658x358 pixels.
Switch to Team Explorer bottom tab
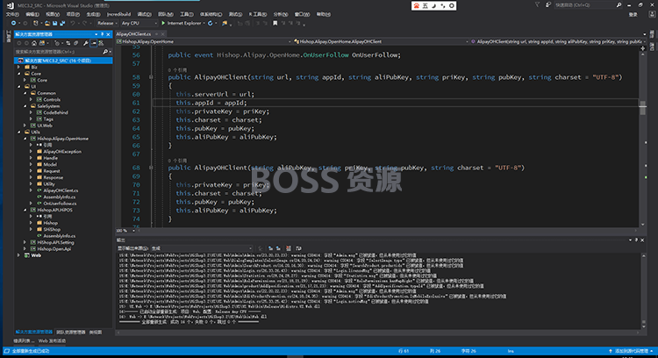pyautogui.click(x=71, y=332)
